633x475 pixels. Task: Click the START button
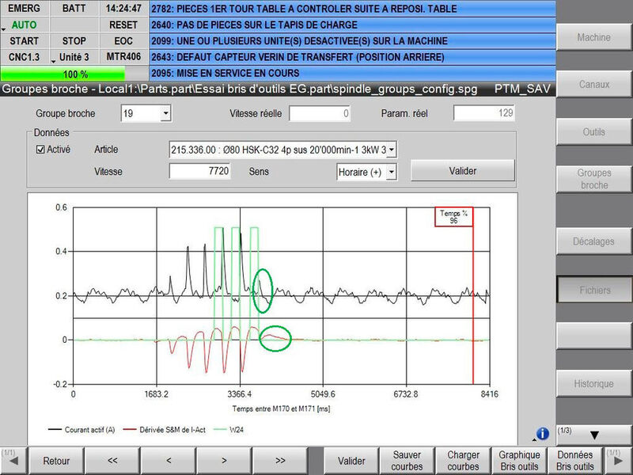pyautogui.click(x=25, y=41)
